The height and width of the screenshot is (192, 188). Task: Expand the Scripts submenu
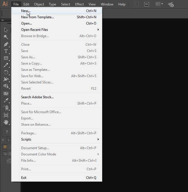[57, 139]
